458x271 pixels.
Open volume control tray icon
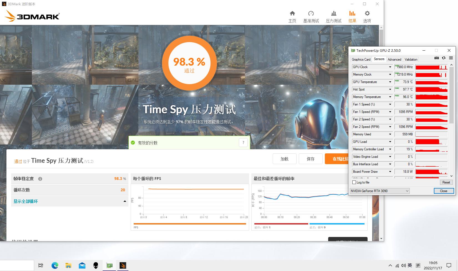coord(403,265)
